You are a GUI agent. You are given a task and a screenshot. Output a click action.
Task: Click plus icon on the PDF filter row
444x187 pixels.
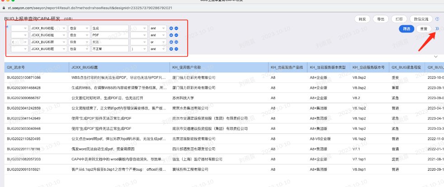(171, 35)
